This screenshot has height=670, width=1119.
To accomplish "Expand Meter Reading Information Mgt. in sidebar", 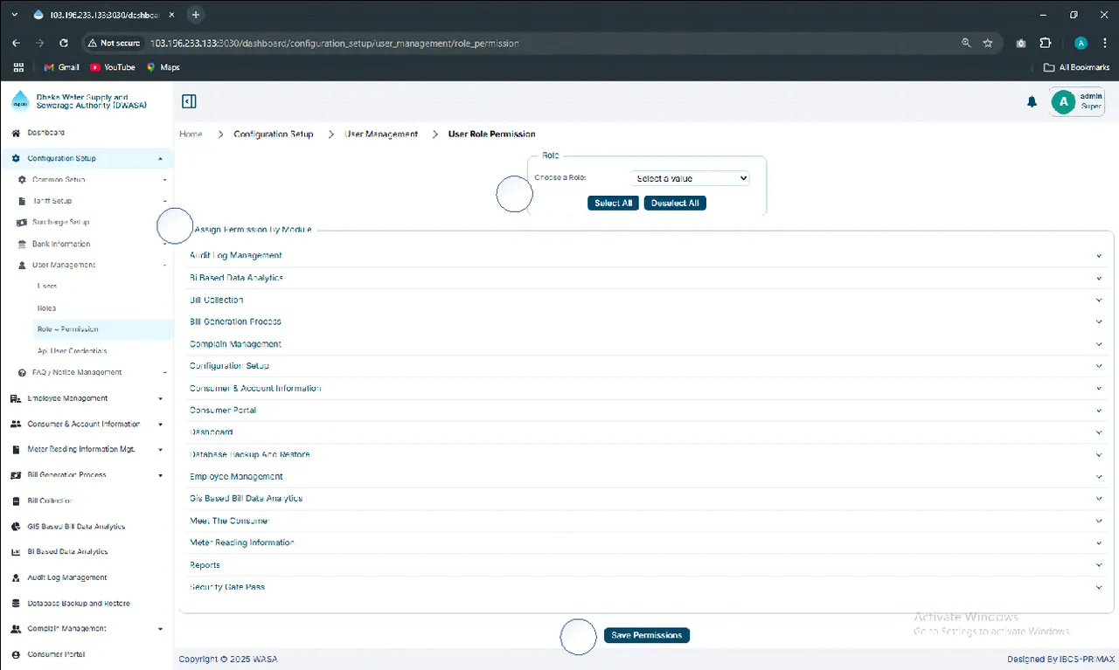I will 87,450.
